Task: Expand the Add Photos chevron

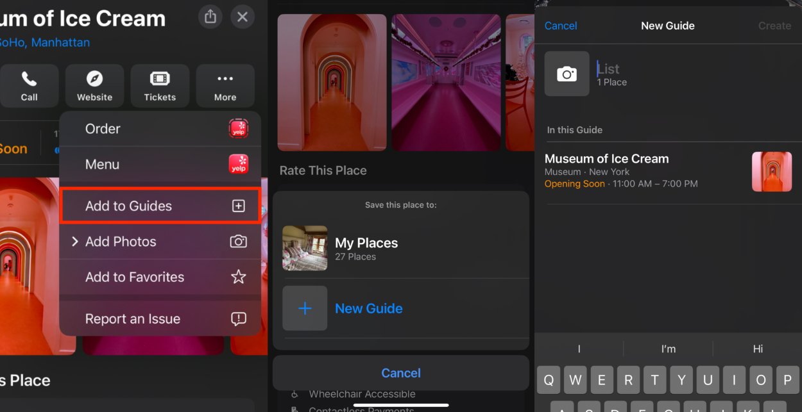Action: [74, 242]
